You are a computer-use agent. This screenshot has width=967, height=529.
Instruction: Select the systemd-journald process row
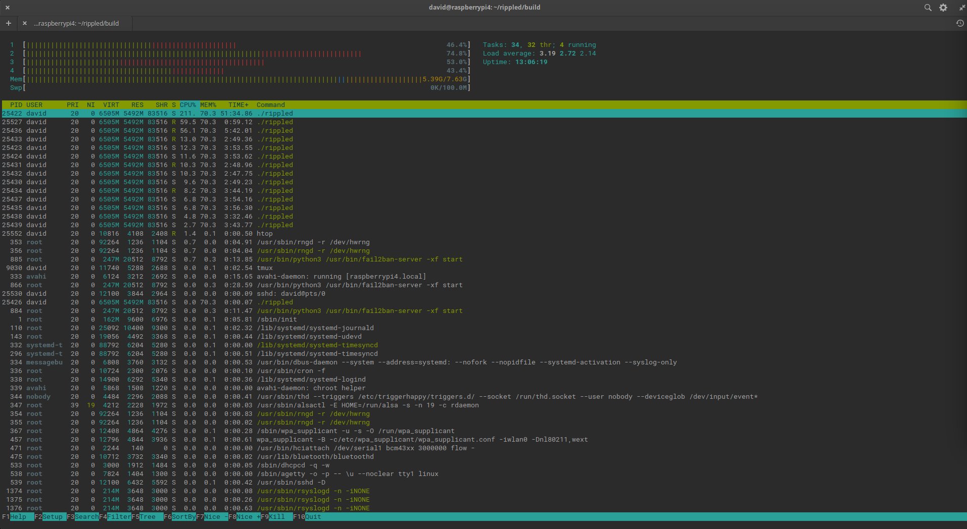(x=483, y=328)
